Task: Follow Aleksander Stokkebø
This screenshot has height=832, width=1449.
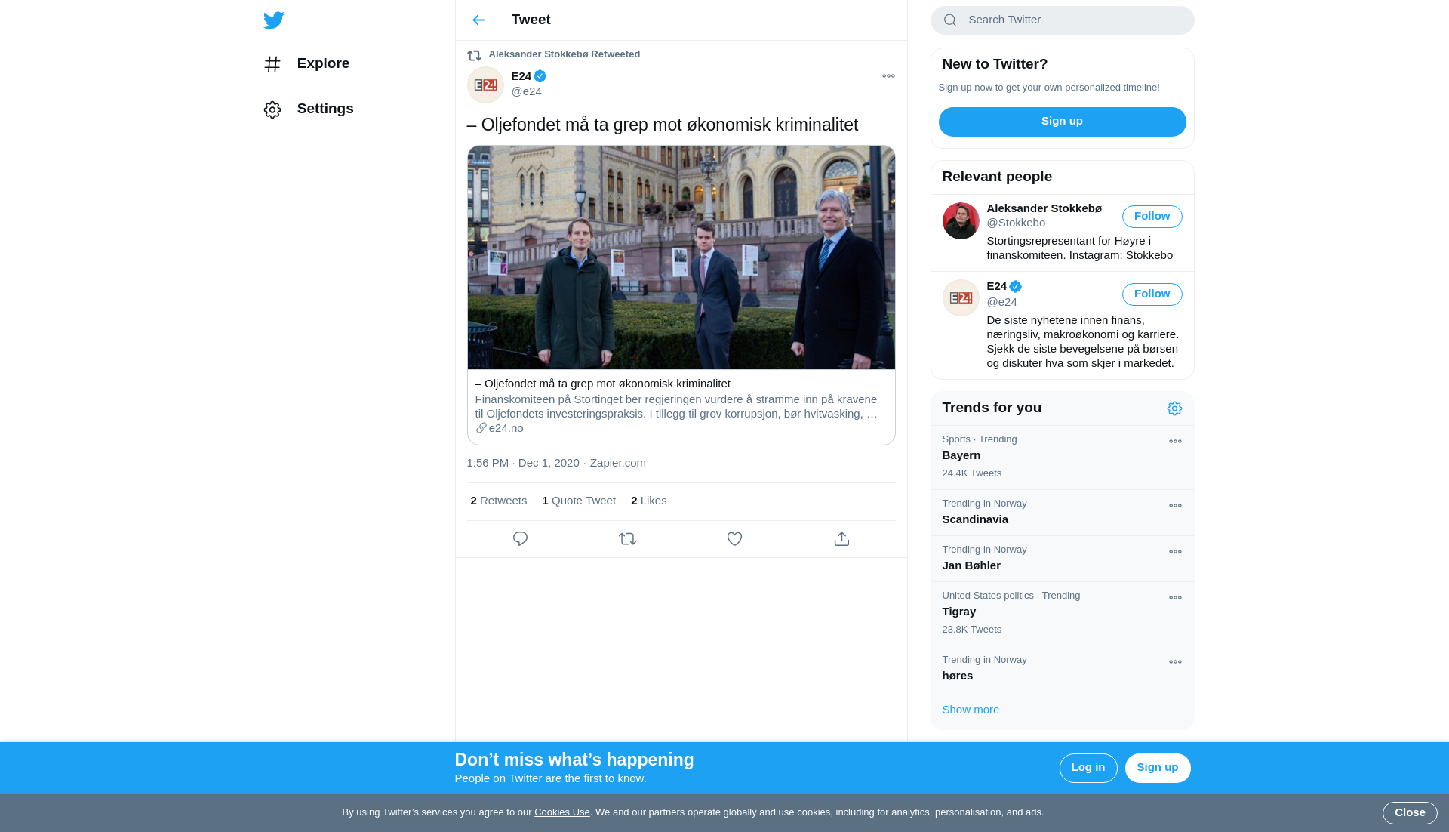Action: (1152, 217)
